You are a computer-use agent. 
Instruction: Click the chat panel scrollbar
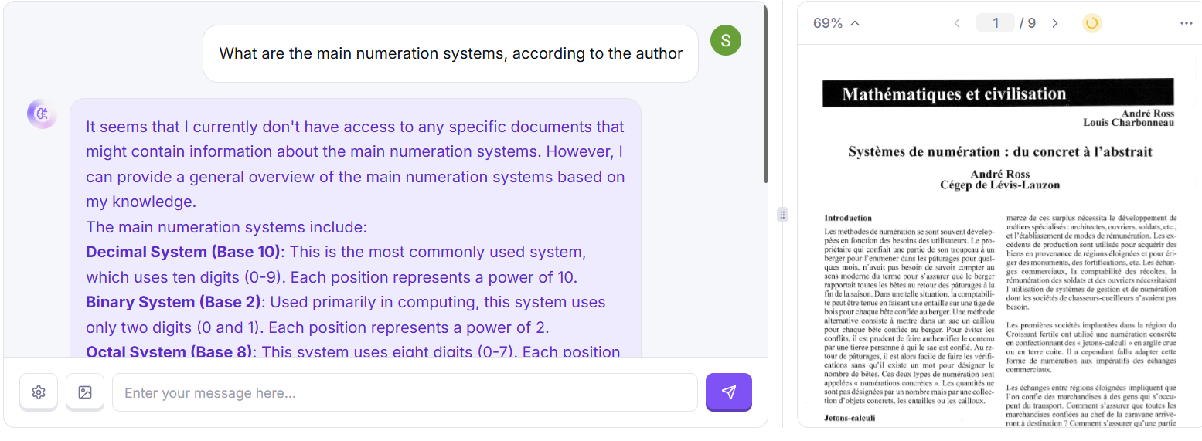coord(765,93)
